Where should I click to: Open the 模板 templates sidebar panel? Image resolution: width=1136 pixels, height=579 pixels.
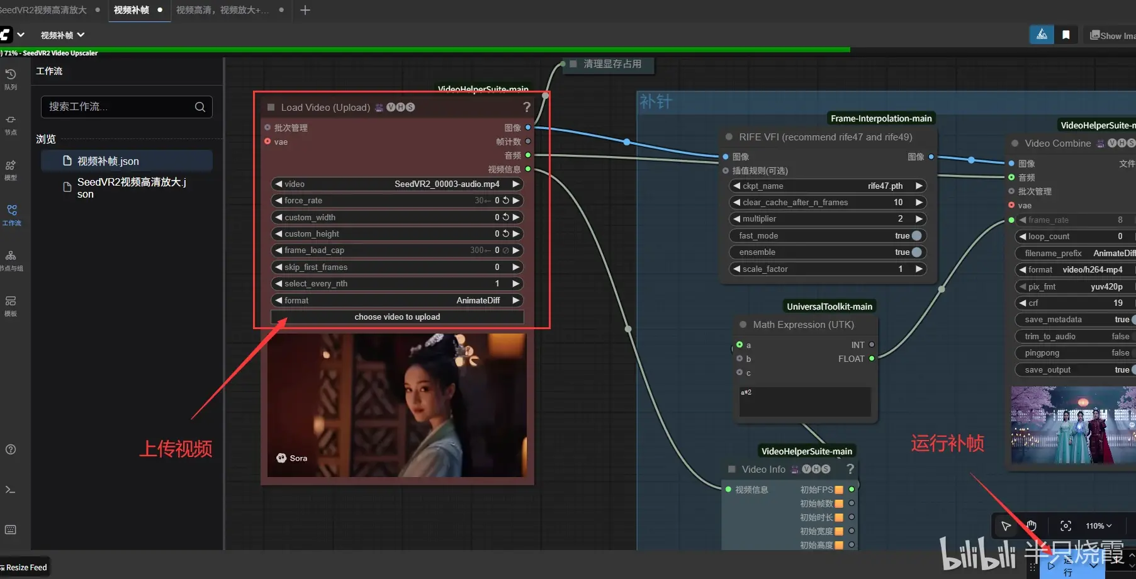coord(11,306)
